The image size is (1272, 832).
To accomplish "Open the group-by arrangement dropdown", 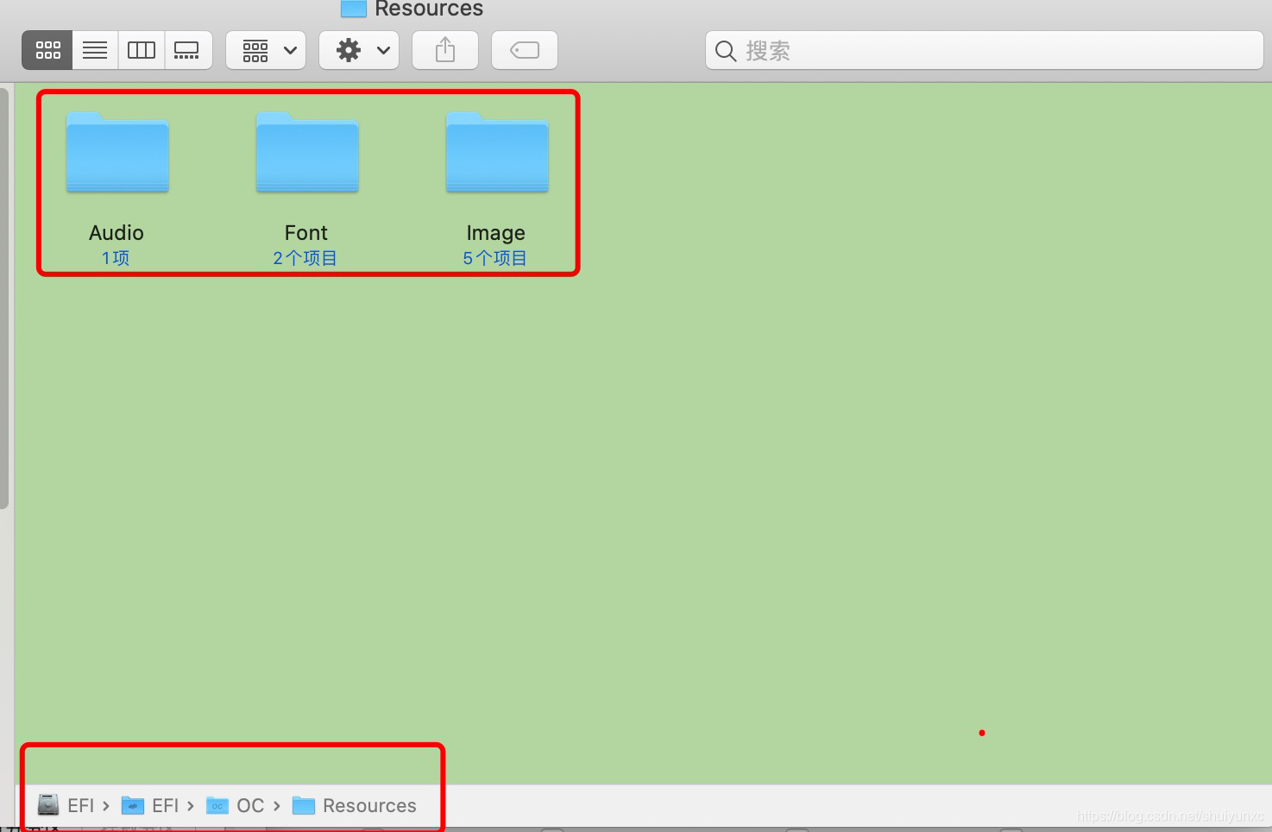I will (266, 50).
